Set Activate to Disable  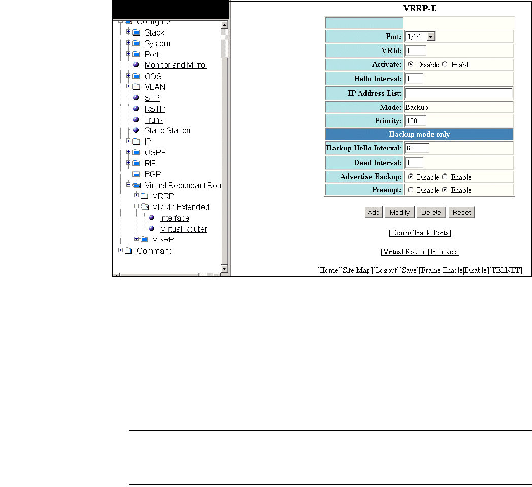click(411, 64)
